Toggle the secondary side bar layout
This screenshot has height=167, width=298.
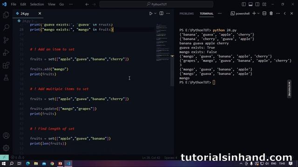coord(257,4)
